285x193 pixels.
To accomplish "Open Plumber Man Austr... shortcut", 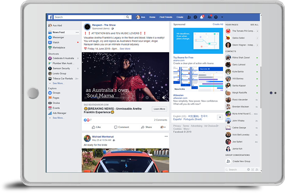I will (61, 64).
